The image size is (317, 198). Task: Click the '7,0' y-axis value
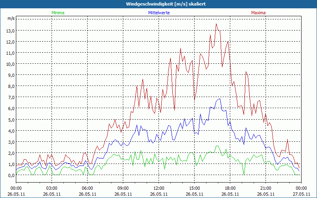[x=12, y=97]
